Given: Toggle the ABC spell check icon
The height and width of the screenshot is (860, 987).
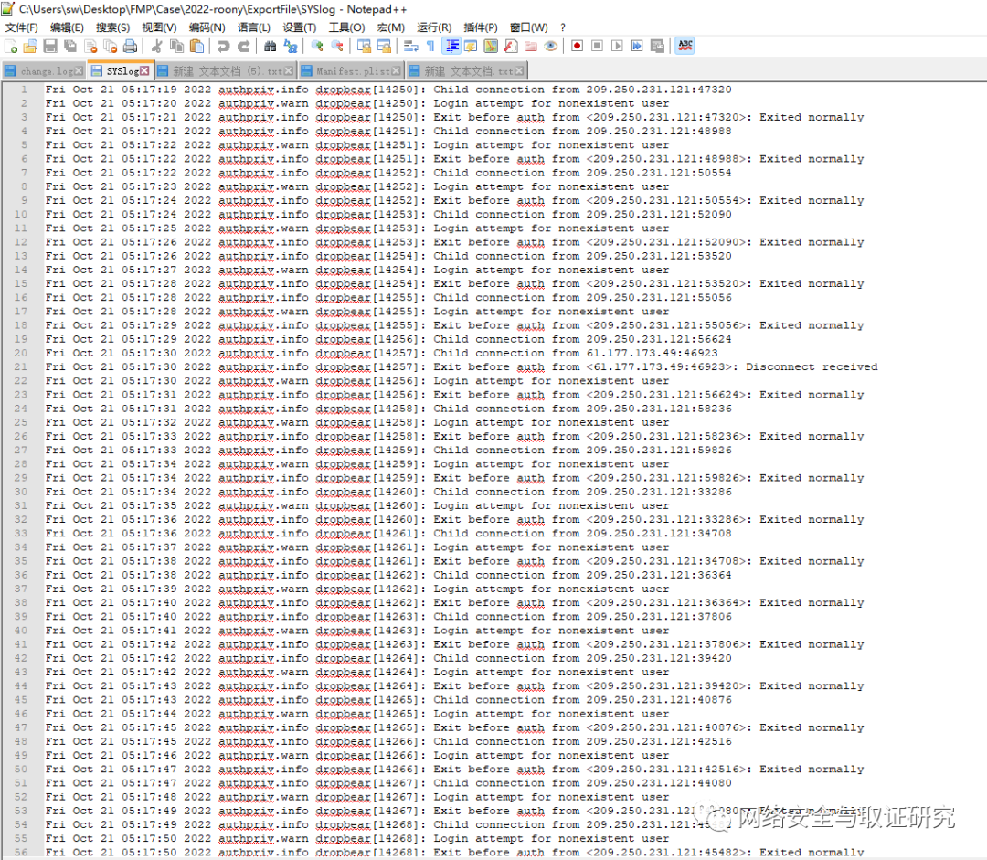Looking at the screenshot, I should click(685, 46).
